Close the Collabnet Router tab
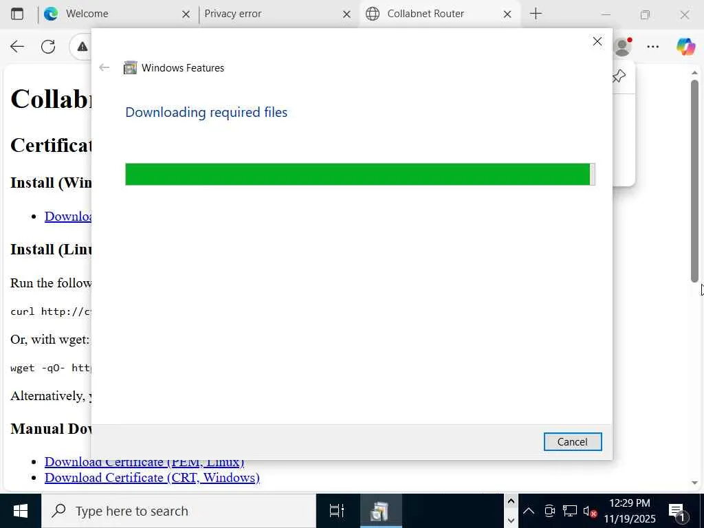704x528 pixels. tap(507, 14)
